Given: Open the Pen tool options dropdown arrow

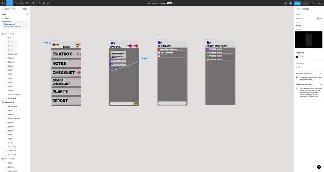Looking at the screenshot, I should (29, 4).
